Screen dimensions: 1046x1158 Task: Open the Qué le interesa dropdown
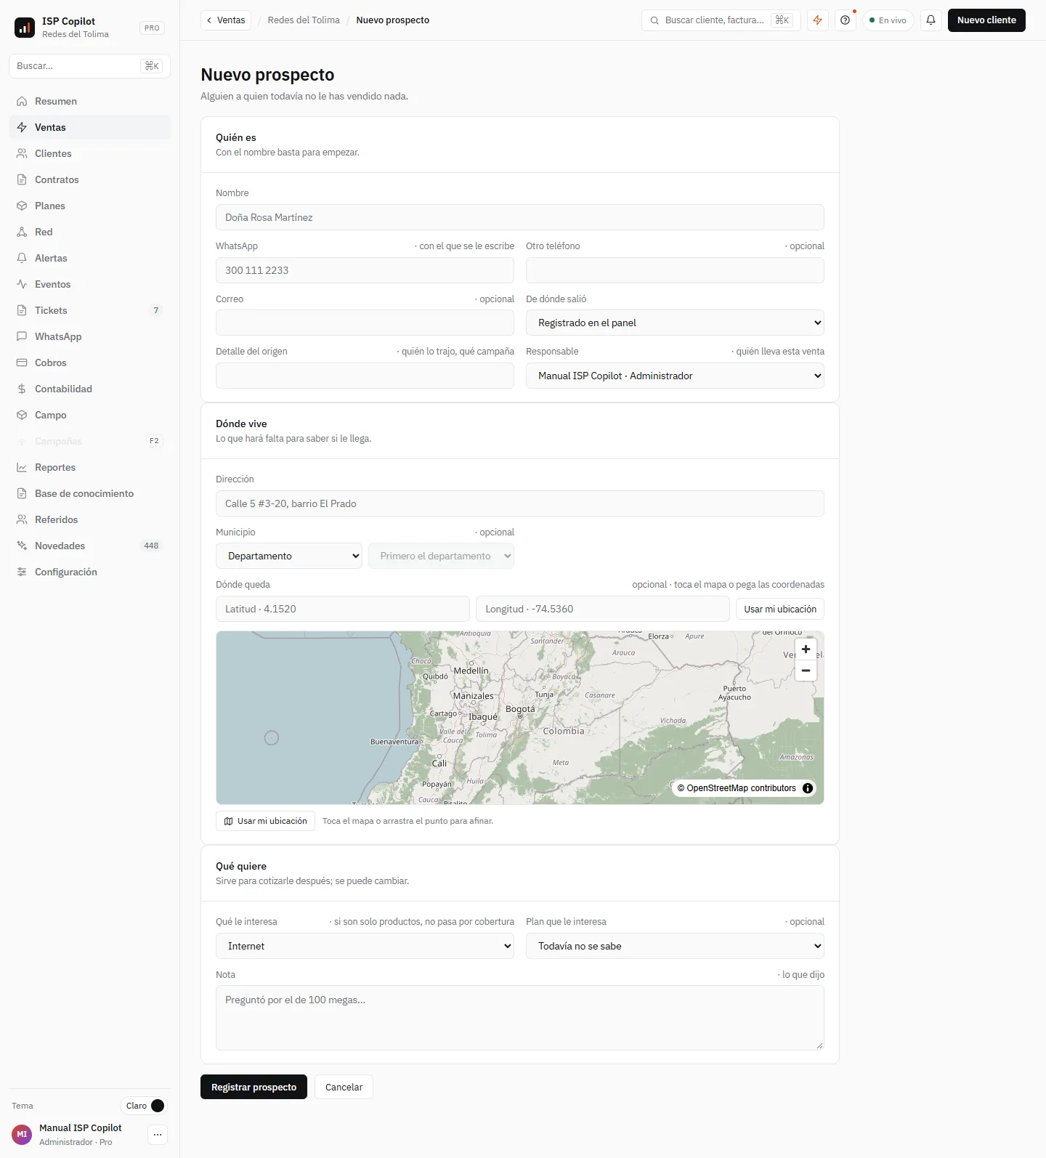[x=365, y=946]
